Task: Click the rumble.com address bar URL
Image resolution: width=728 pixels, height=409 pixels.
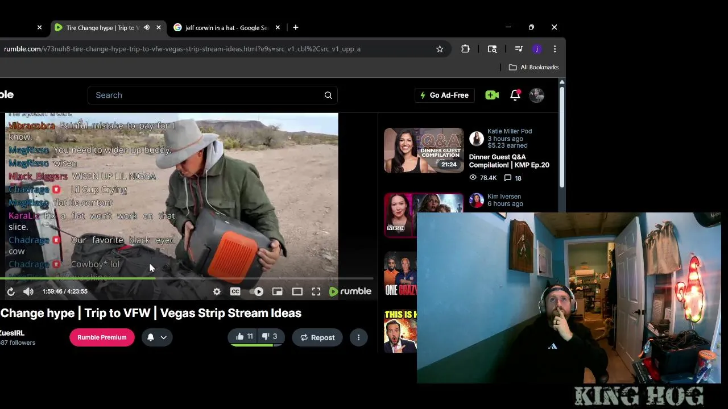Action: coord(182,49)
